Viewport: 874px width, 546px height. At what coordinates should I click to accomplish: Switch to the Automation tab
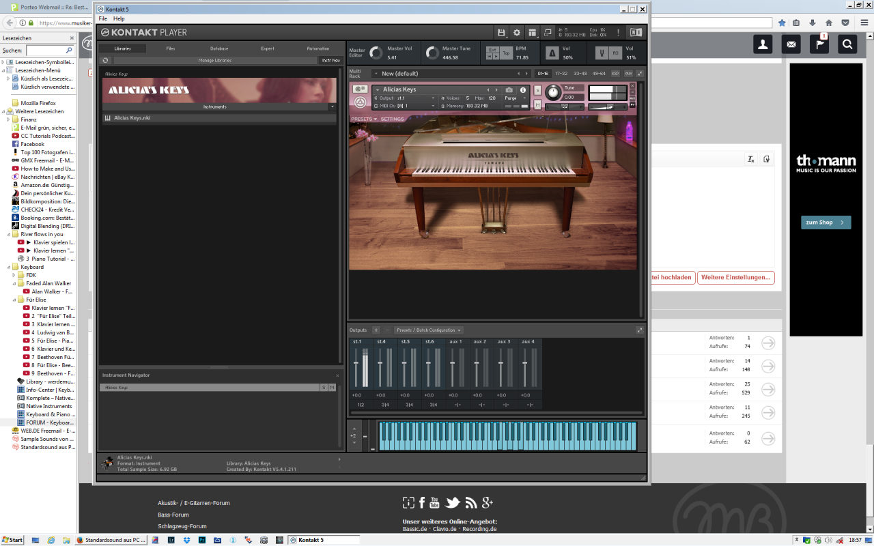(318, 48)
